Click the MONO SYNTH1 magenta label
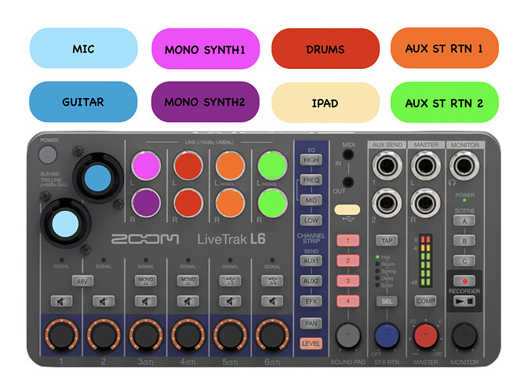The width and height of the screenshot is (531, 392). point(205,49)
